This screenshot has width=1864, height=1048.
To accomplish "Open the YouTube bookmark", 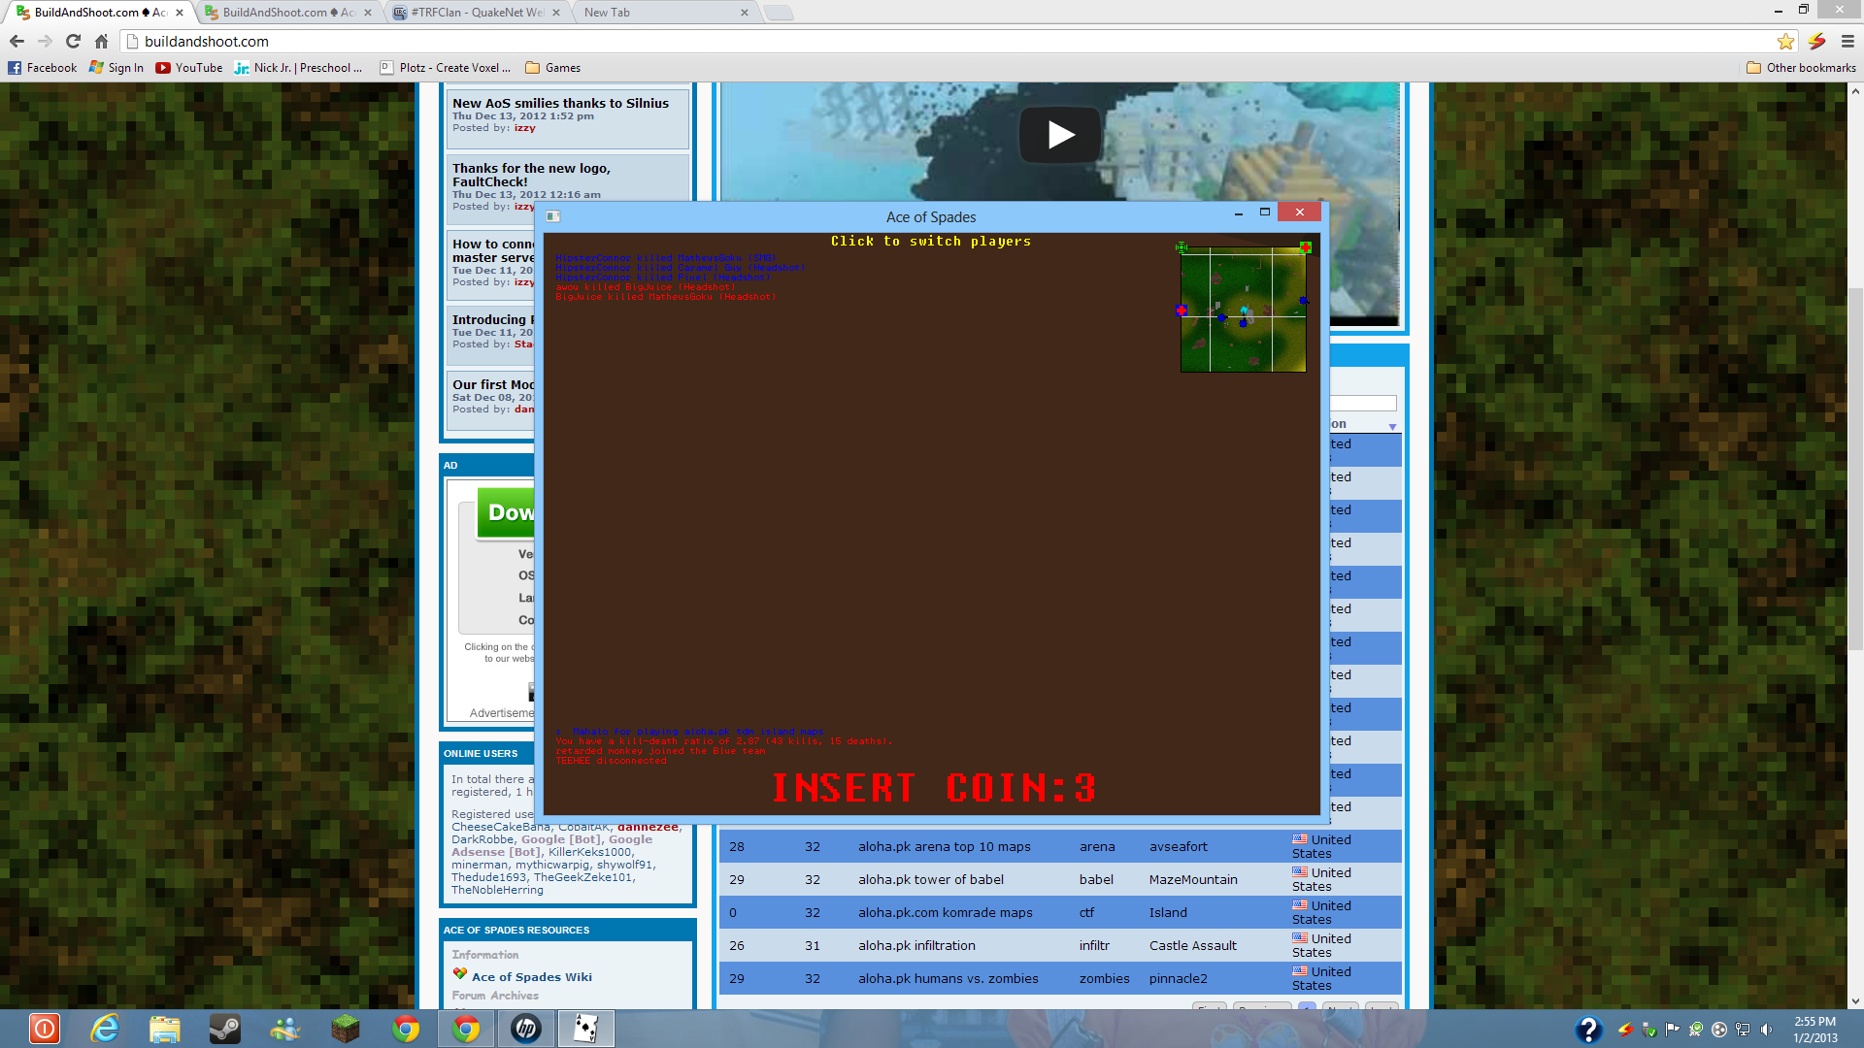I will pyautogui.click(x=188, y=68).
